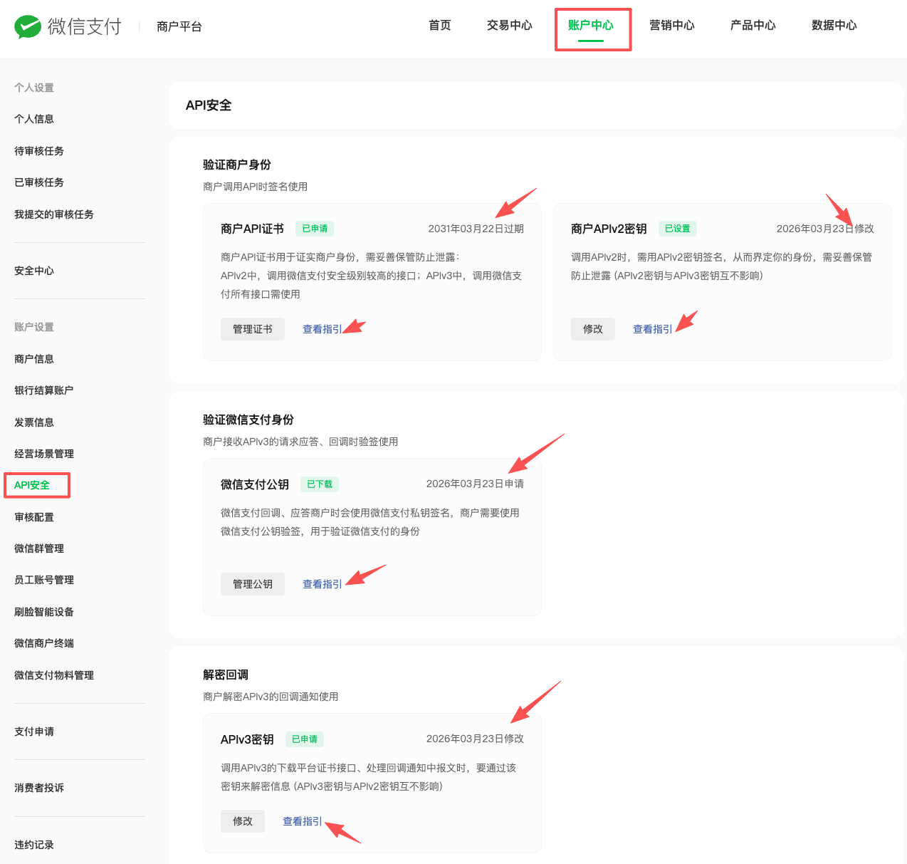Open the 交易中心 top navigation tab
Image resolution: width=907 pixels, height=864 pixels.
tap(510, 26)
